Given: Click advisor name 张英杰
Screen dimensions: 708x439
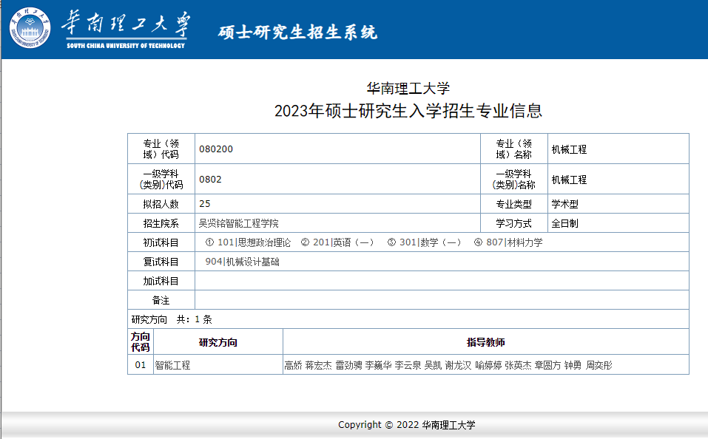Looking at the screenshot, I should [x=519, y=365].
